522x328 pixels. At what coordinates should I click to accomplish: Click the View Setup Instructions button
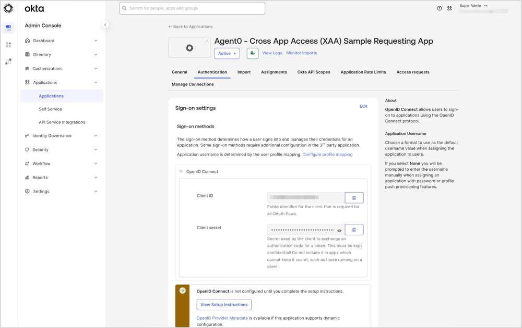224,305
